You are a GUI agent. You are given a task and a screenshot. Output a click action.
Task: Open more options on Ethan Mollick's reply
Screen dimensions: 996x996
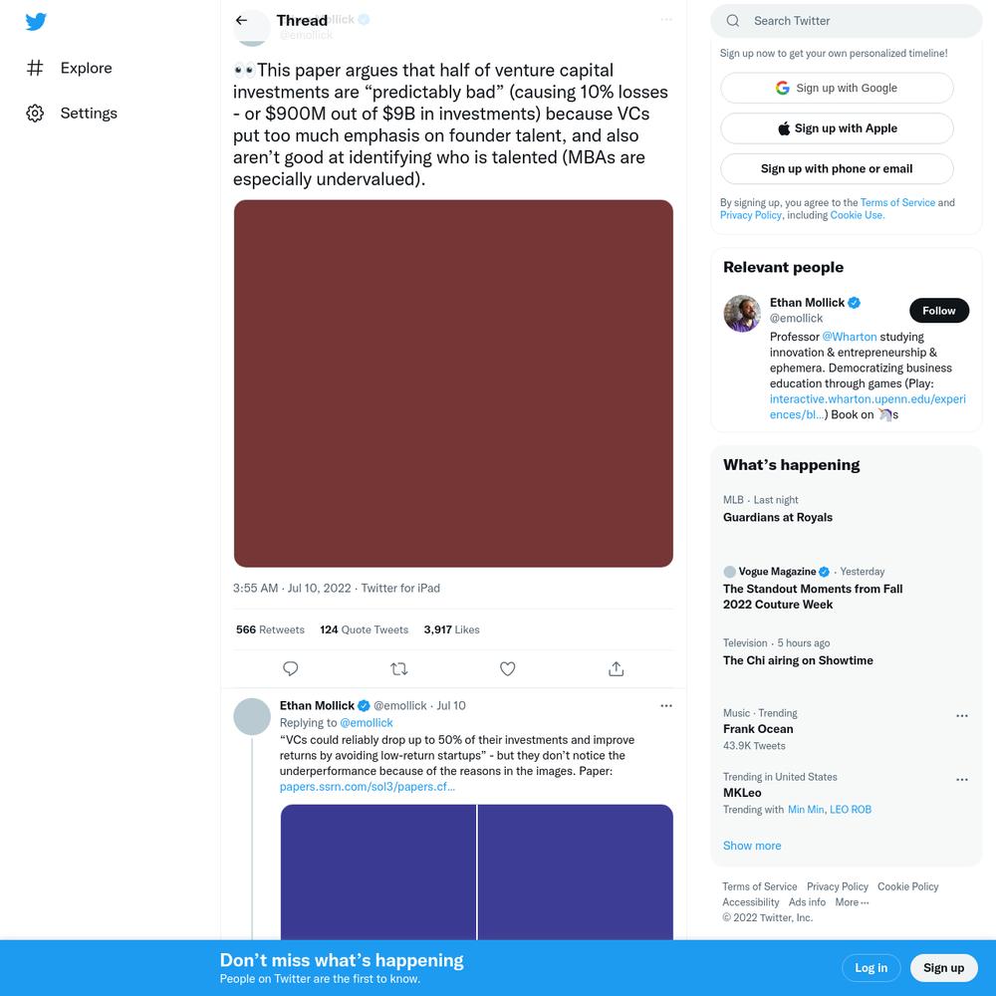(x=665, y=706)
